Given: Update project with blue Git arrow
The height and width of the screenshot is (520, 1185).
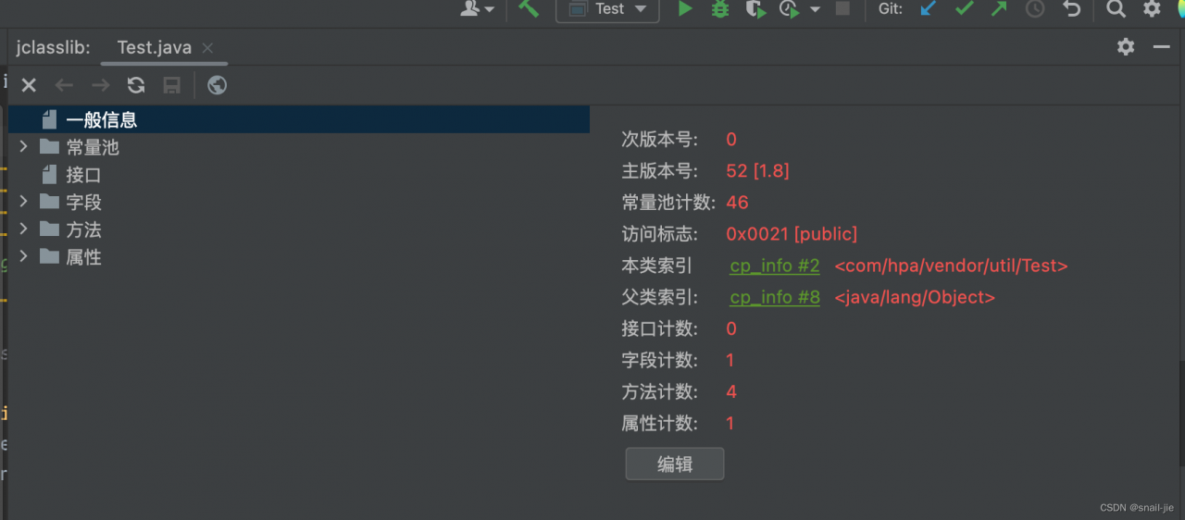Looking at the screenshot, I should [927, 8].
